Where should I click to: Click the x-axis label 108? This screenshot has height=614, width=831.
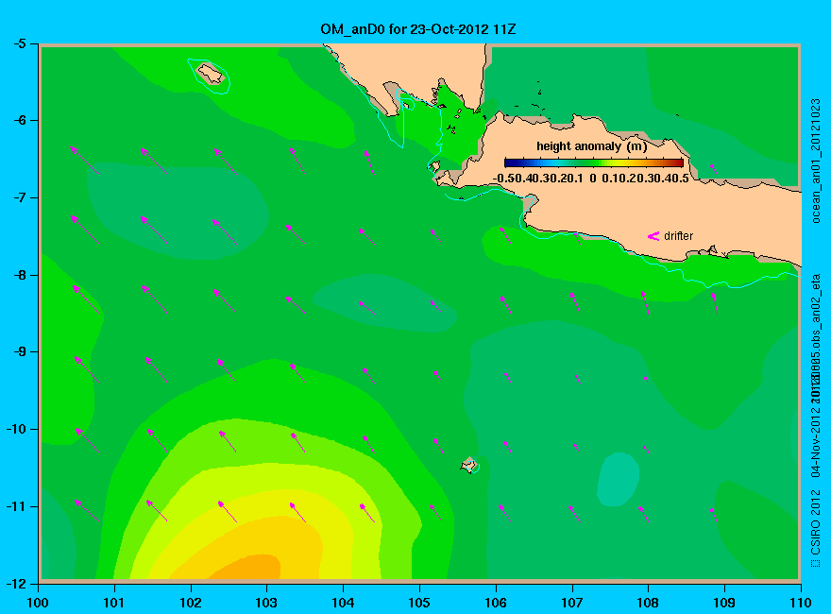click(648, 603)
